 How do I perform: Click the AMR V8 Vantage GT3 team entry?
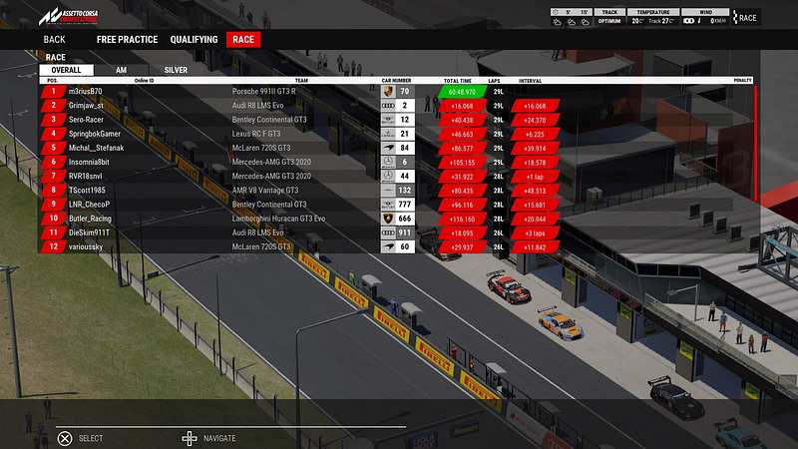point(265,191)
